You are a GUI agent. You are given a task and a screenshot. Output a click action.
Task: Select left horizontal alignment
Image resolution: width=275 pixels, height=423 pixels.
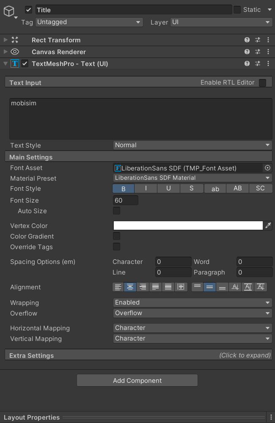[118, 287]
